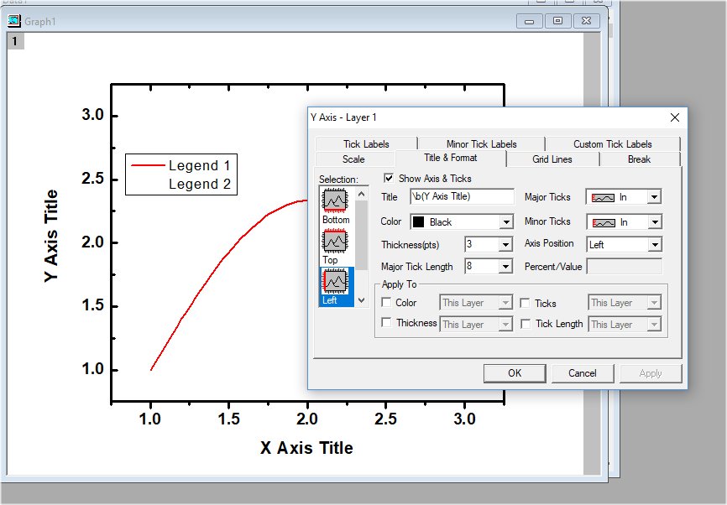Click the Y axis tick label 3.0
The height and width of the screenshot is (505, 727).
[x=92, y=115]
